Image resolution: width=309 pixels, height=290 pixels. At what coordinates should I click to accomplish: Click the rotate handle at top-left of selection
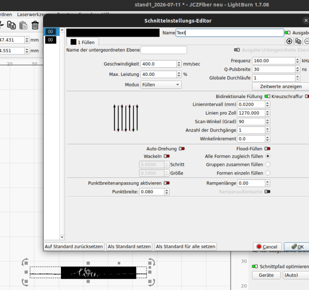pyautogui.click(x=25, y=262)
